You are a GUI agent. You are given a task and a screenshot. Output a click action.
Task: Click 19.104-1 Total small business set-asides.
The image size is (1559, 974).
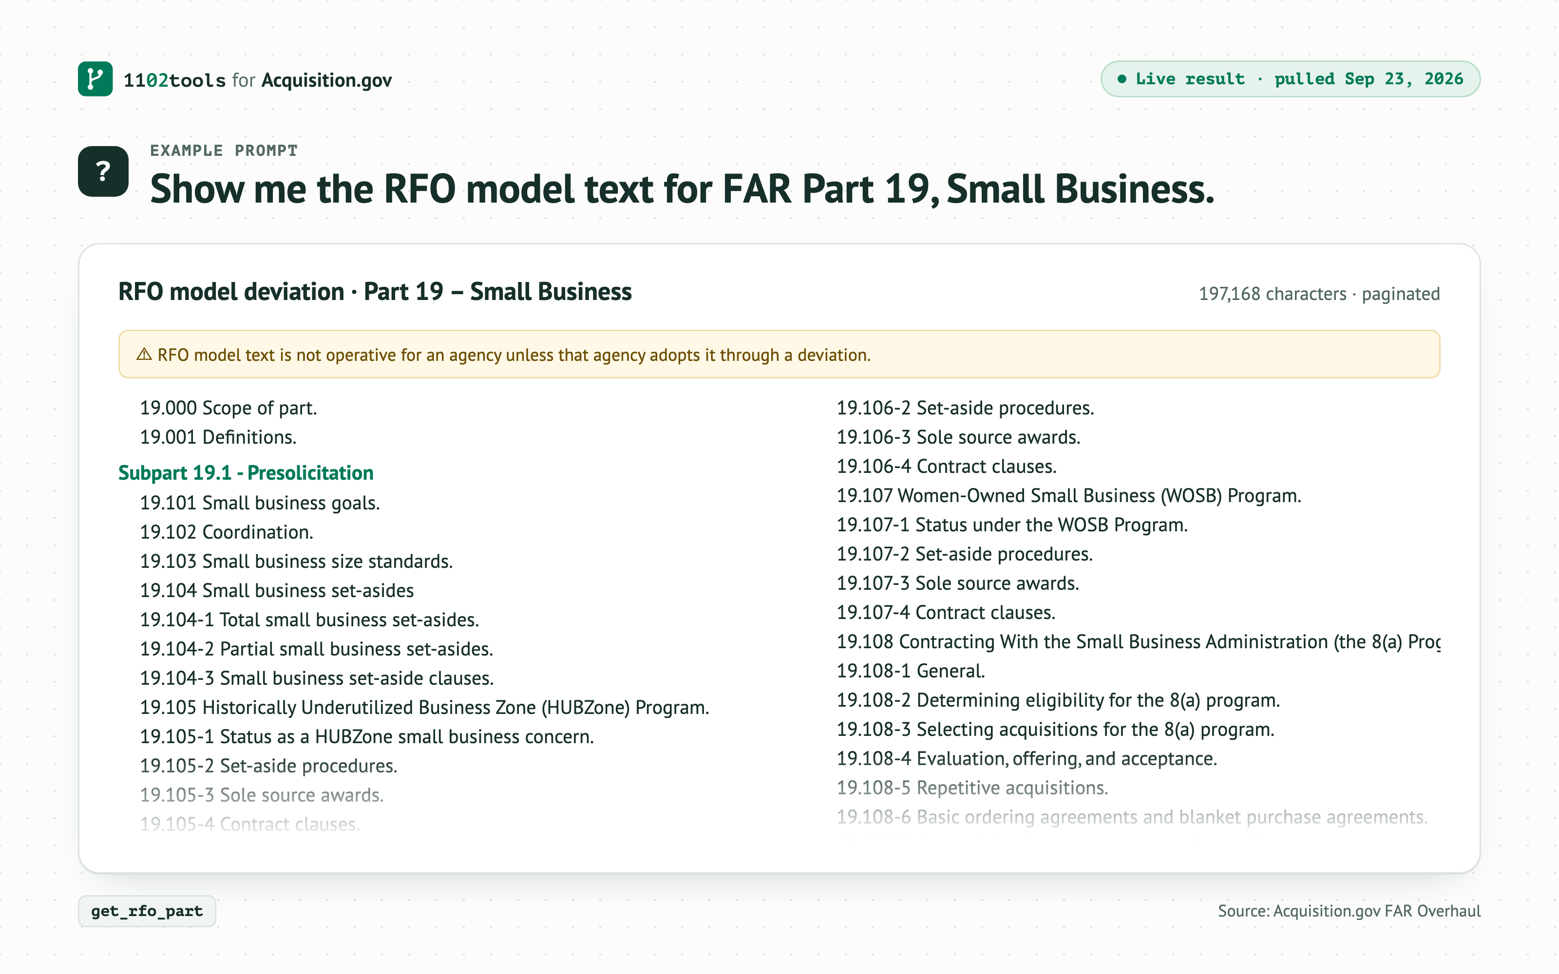pyautogui.click(x=310, y=619)
